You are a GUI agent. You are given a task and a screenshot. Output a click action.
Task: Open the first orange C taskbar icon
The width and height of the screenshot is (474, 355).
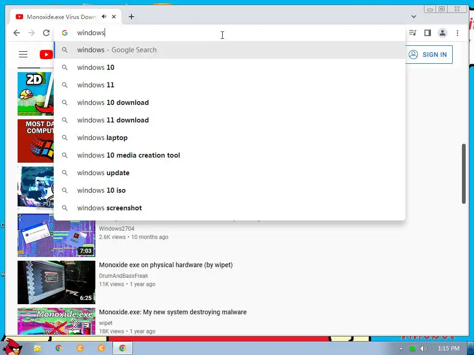pos(80,348)
